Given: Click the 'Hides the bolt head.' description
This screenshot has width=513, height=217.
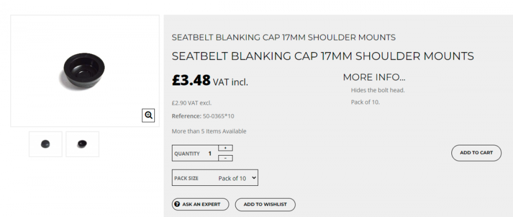Looking at the screenshot, I should click(378, 90).
